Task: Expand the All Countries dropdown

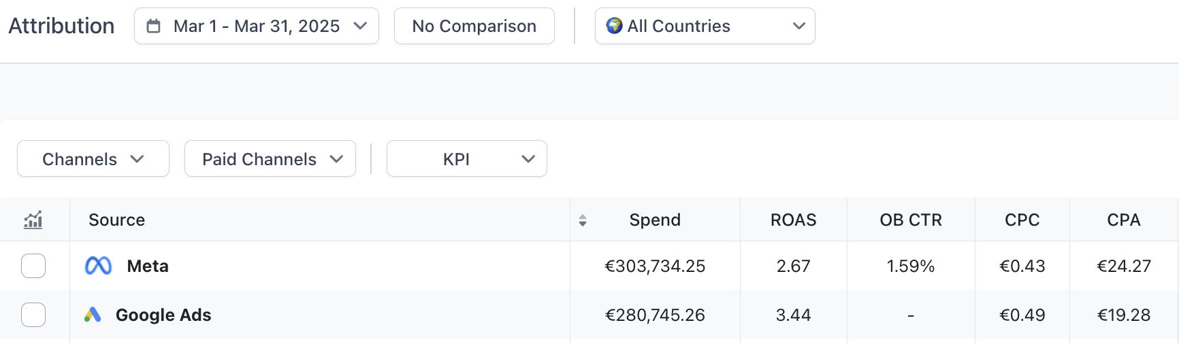Action: [705, 26]
